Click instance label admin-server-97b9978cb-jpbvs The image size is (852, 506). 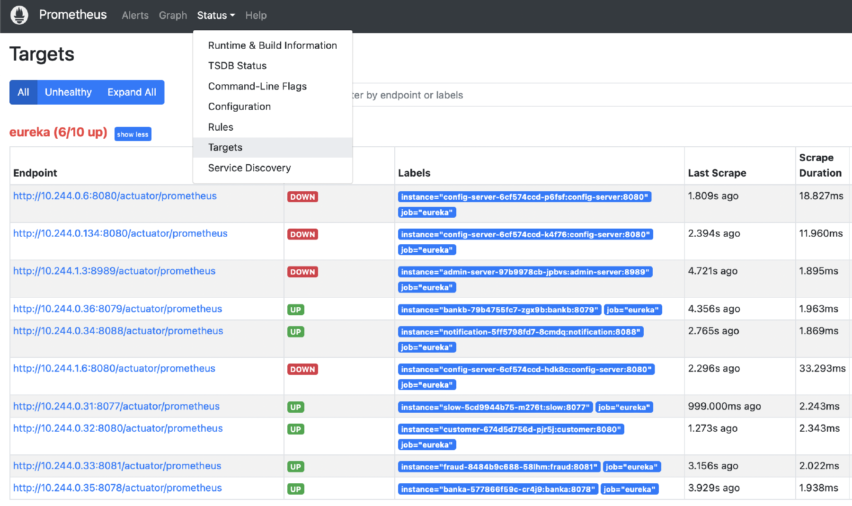point(525,272)
